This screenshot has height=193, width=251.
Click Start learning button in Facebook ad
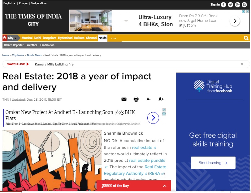point(213,163)
